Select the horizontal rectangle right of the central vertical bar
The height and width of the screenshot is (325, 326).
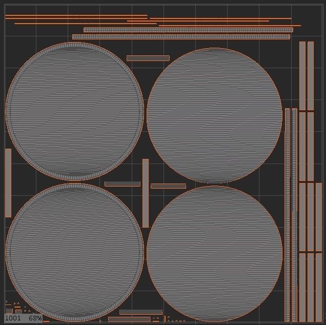(169, 186)
